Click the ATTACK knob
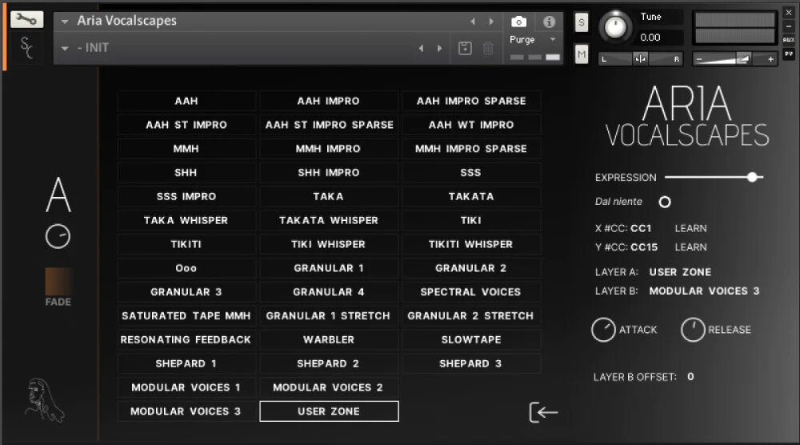This screenshot has width=800, height=445. (x=603, y=330)
